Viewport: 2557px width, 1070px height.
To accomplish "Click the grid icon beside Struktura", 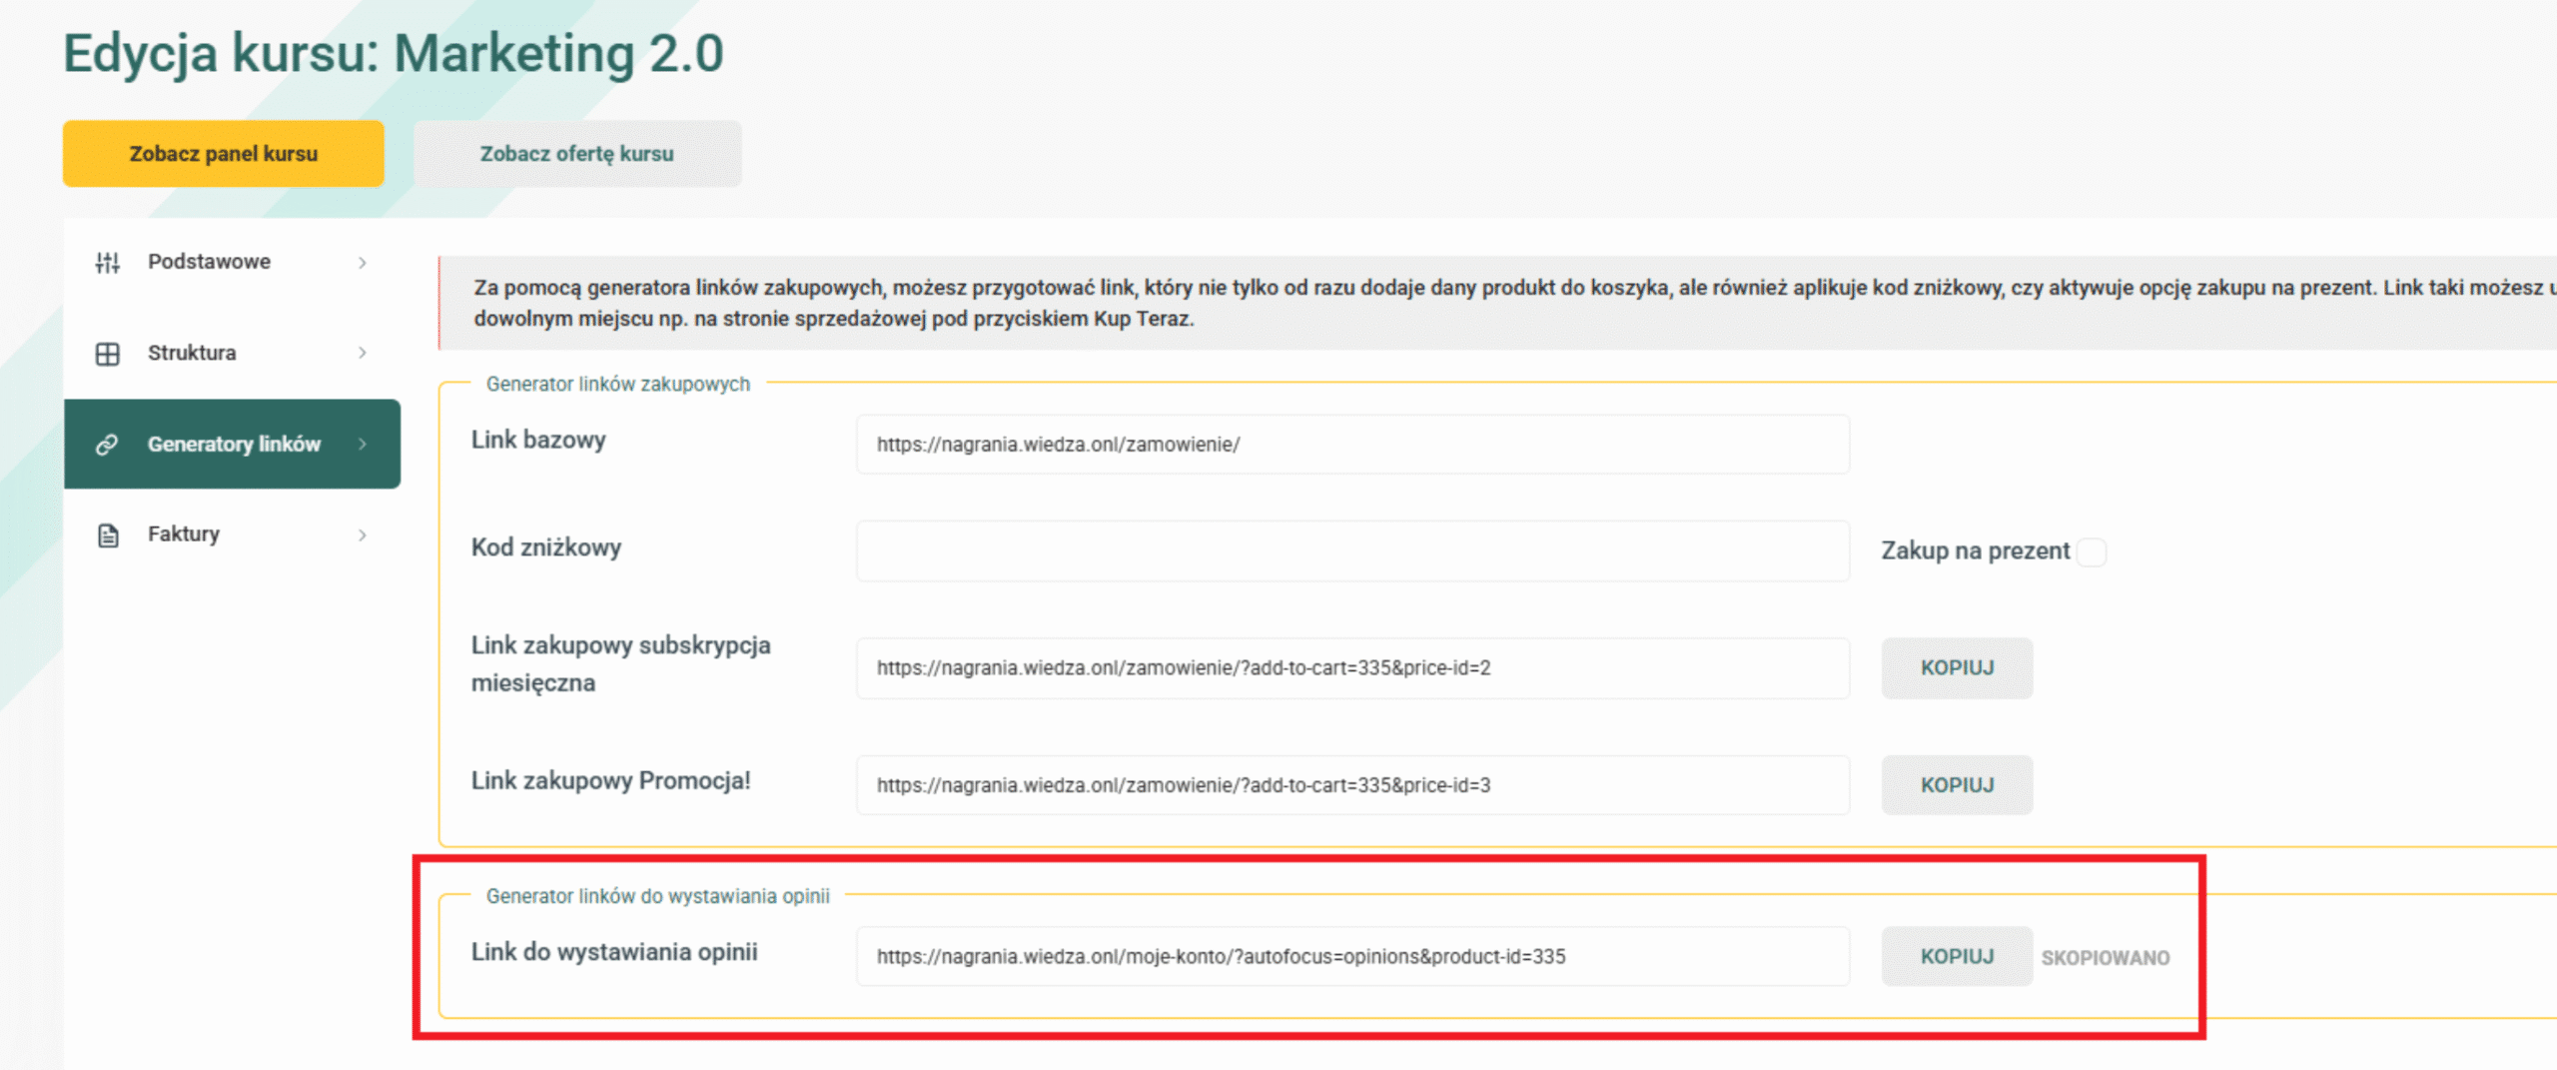I will click(x=108, y=354).
